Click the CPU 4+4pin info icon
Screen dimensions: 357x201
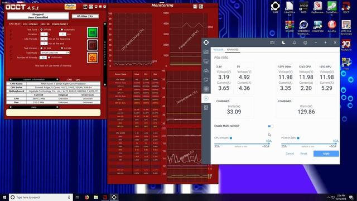coord(231,138)
